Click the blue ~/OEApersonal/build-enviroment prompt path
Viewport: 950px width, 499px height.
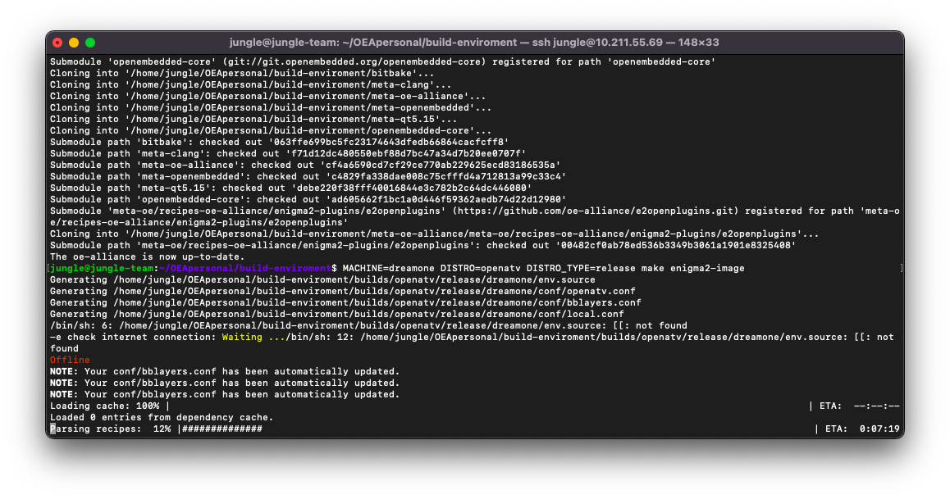(244, 268)
